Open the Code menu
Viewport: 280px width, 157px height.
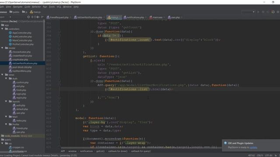tap(27, 7)
